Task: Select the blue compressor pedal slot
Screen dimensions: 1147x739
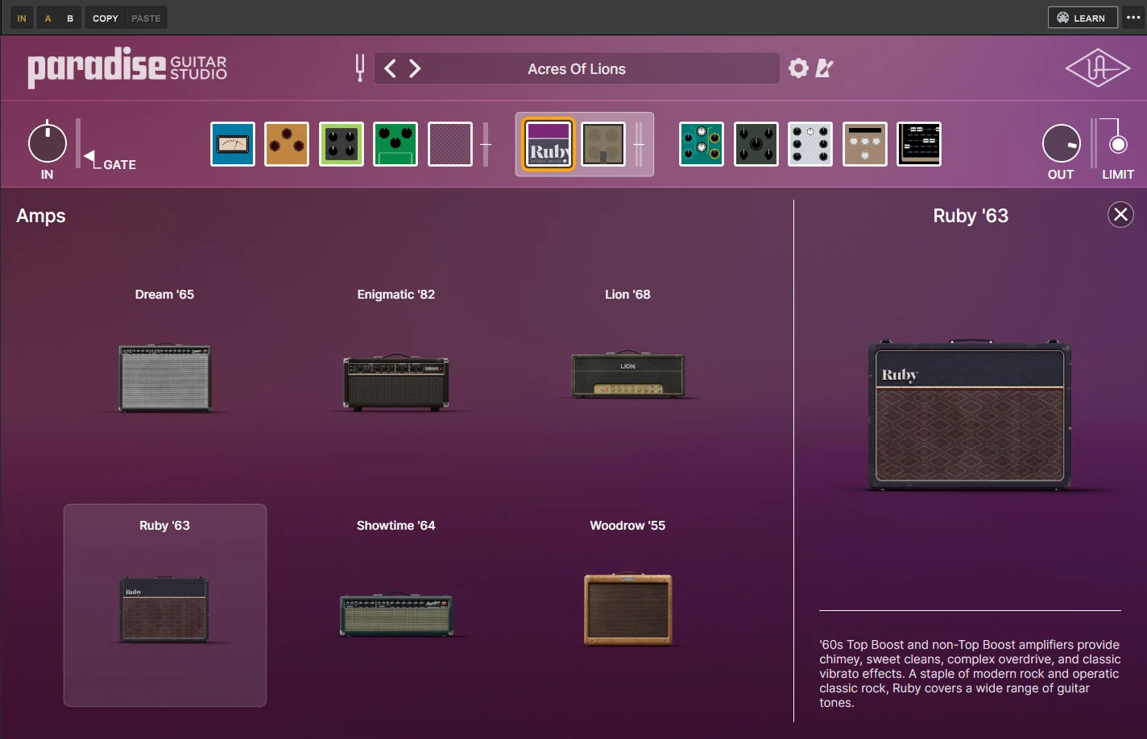Action: coord(233,144)
